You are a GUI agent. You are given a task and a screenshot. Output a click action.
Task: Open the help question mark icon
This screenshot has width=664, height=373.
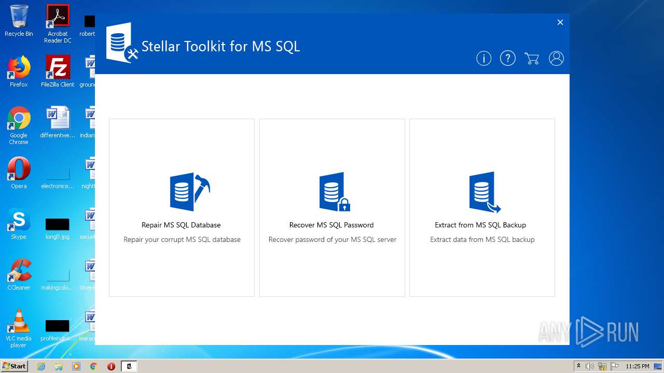tap(507, 59)
